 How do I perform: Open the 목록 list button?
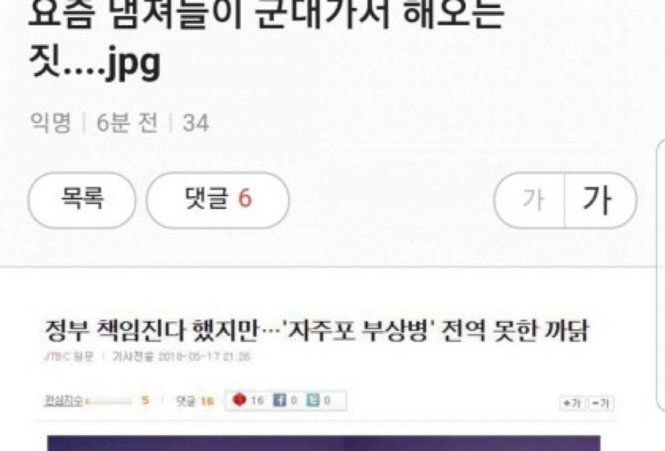pos(82,200)
